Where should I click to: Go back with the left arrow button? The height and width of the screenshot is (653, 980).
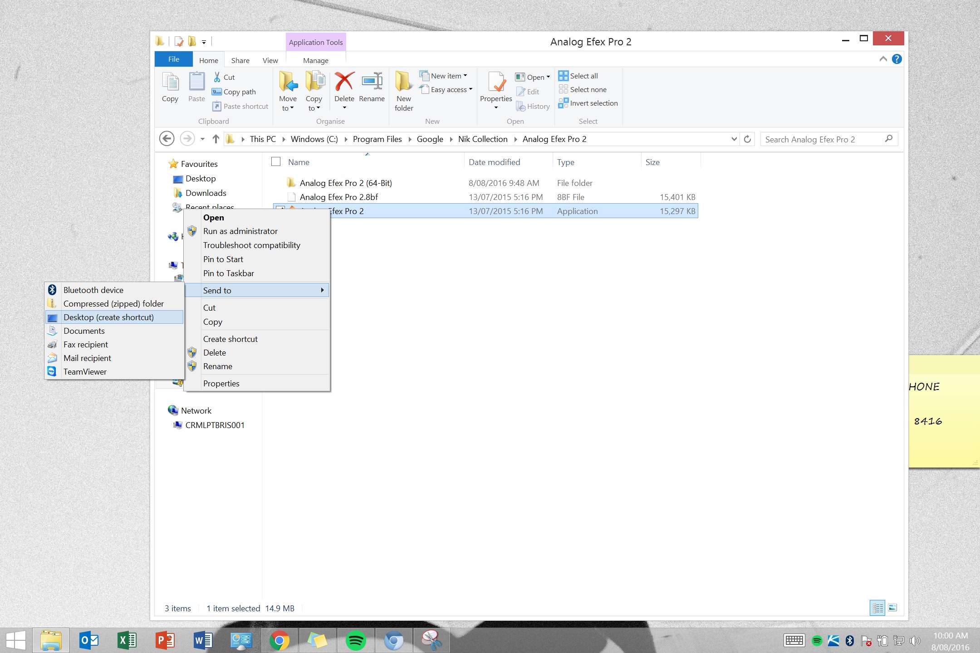click(x=167, y=139)
